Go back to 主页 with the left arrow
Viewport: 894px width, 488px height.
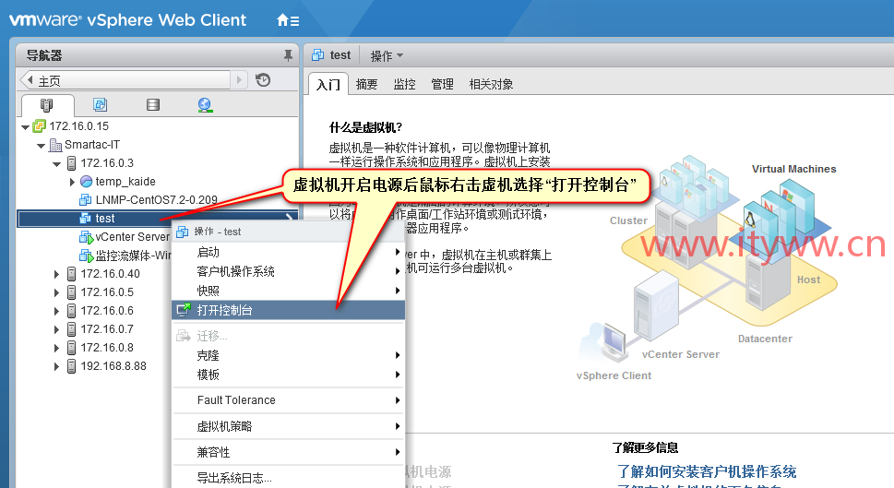(x=30, y=80)
